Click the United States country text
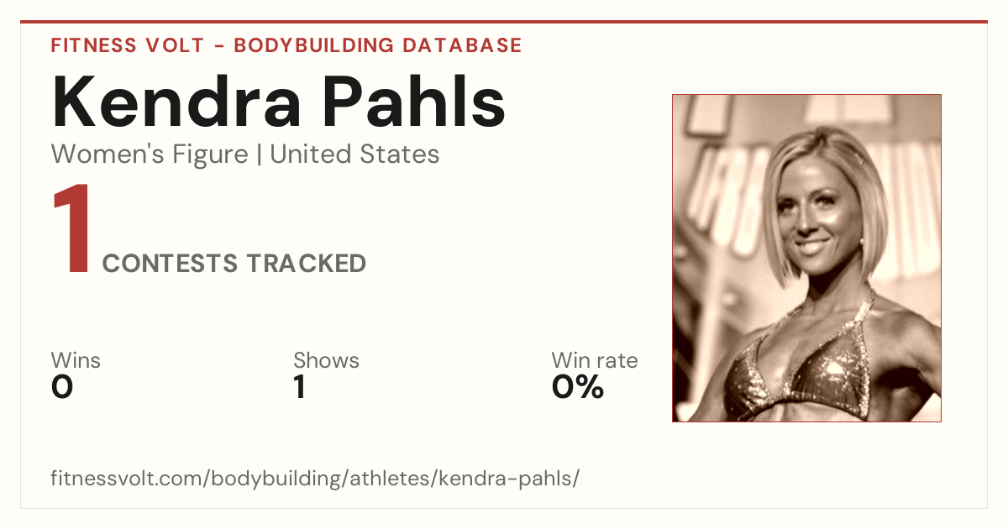Screen dimensions: 1008x529 354,155
